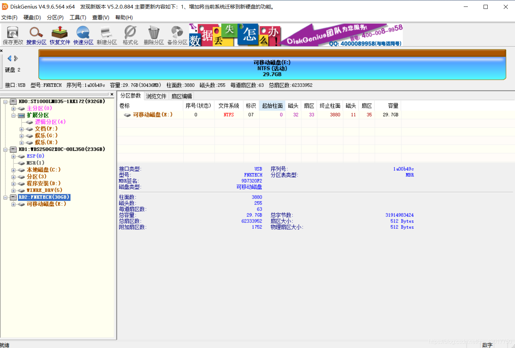515x348 pixels.
Task: Select the Format (格式化) toolbar icon
Action: tap(130, 35)
